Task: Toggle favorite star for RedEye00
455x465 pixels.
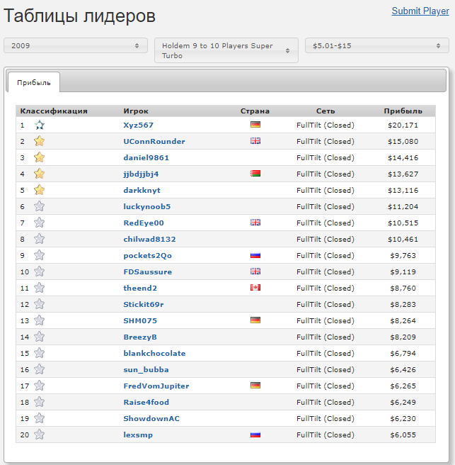Action: (40, 223)
